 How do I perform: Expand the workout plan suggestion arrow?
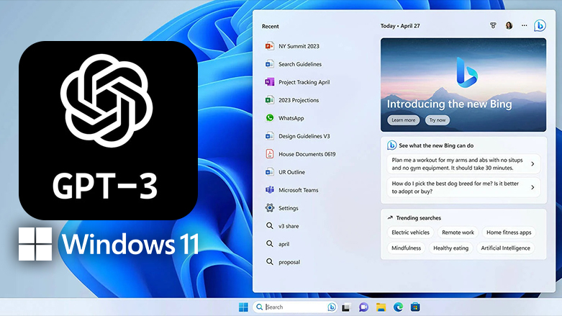[x=532, y=164]
